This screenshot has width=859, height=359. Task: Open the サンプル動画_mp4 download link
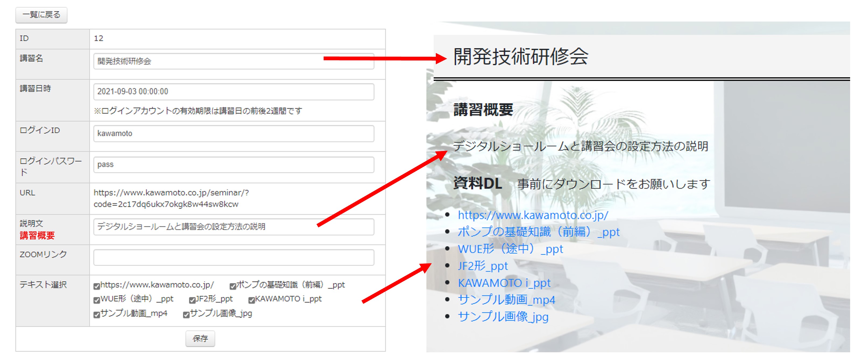tap(506, 300)
